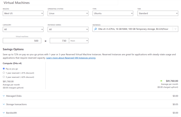181x117 pixels.
Task: Open the Operating System dropdown showing Linux
Action: pos(68,13)
